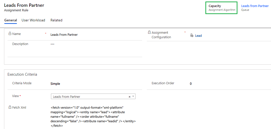Viewport: 271px width, 129px height.
Task: Click the Capacity assignment algorithm header field
Action: click(221, 8)
